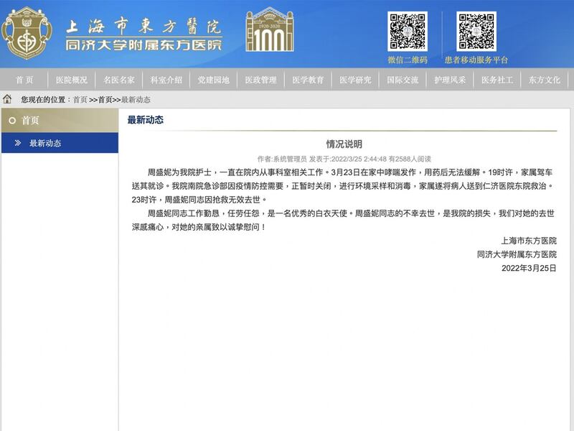
Task: Click the hospital emblem logo
Action: click(x=27, y=34)
